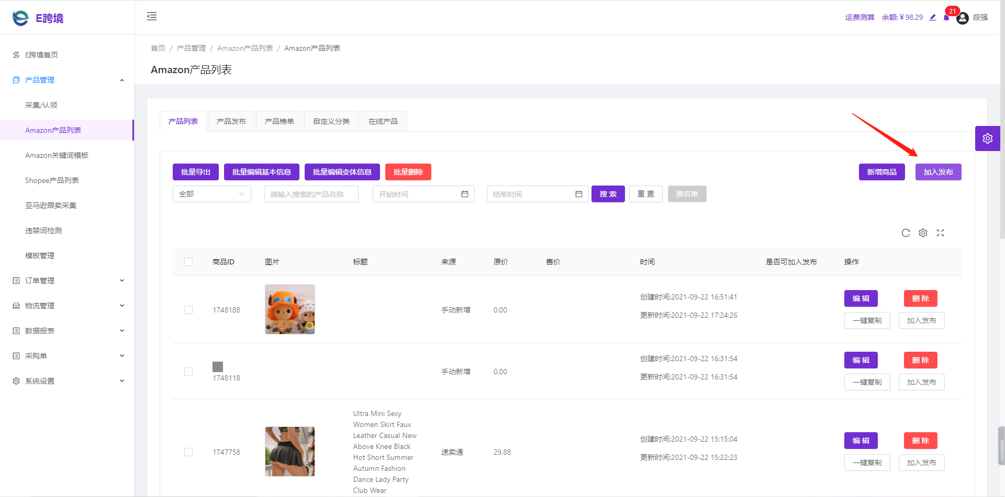The width and height of the screenshot is (1005, 497).
Task: Click the pencil edit icon beside balance
Action: coord(933,17)
